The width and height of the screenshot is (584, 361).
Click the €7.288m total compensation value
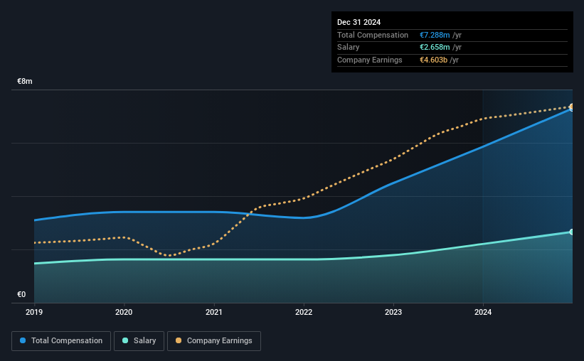pos(435,35)
